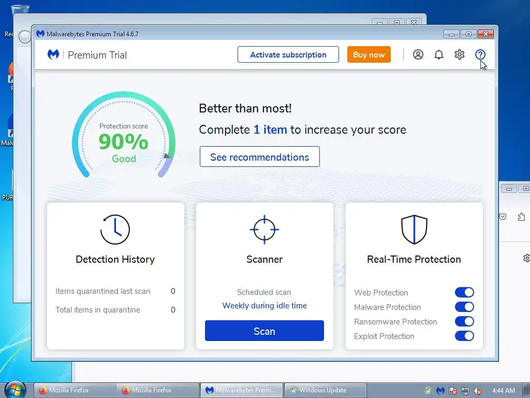Start a scan with Scan button
This screenshot has width=530, height=398.
point(264,331)
